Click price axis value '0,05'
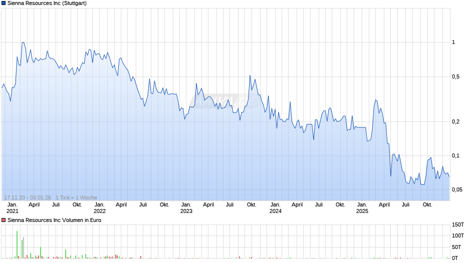The image size is (471, 263). point(457,189)
